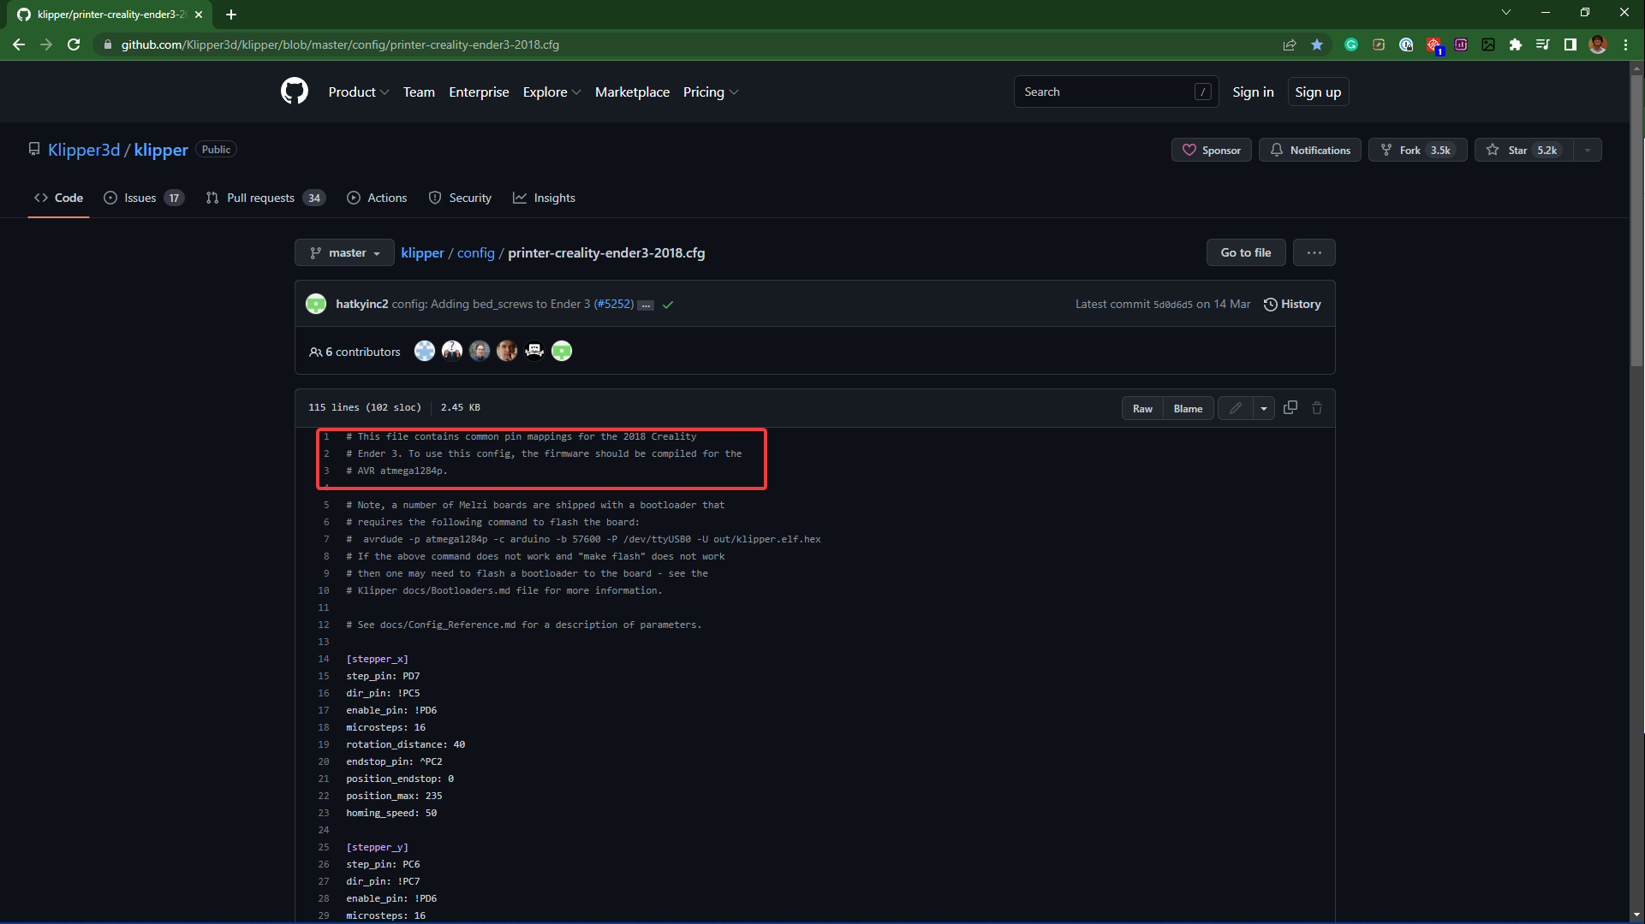This screenshot has width=1645, height=924.
Task: Open the browser side panel icon
Action: pos(1570,44)
